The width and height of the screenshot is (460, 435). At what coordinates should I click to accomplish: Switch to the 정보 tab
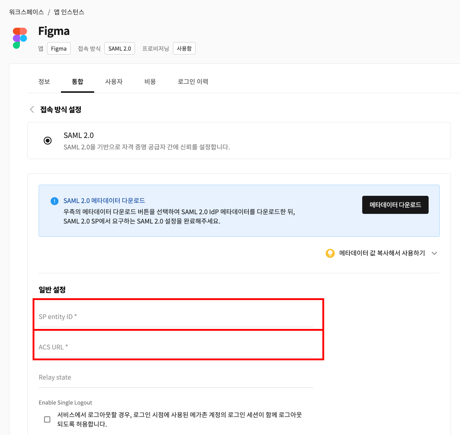pyautogui.click(x=44, y=82)
